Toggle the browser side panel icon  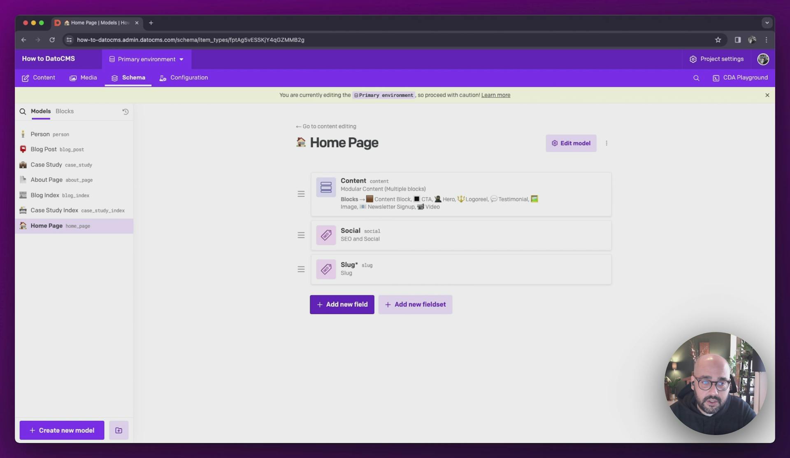(x=738, y=40)
